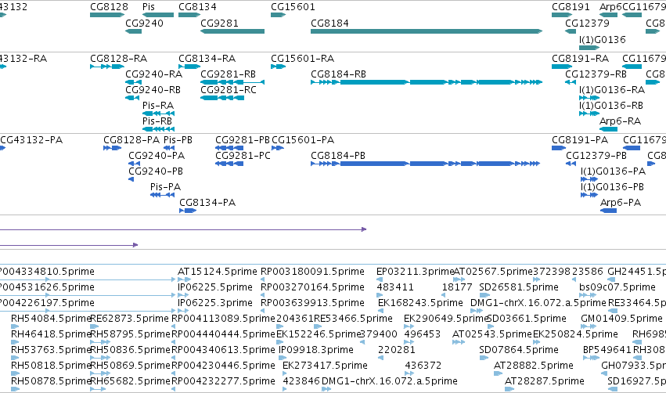Image resolution: width=666 pixels, height=393 pixels.
Task: Select protein Pis-PA
Action: (x=166, y=187)
